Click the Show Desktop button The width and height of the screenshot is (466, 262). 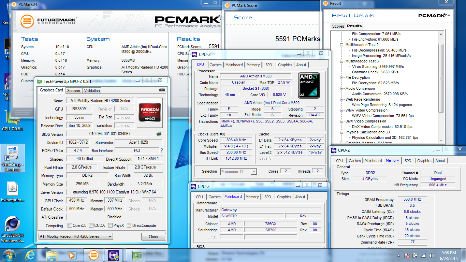pyautogui.click(x=464, y=255)
